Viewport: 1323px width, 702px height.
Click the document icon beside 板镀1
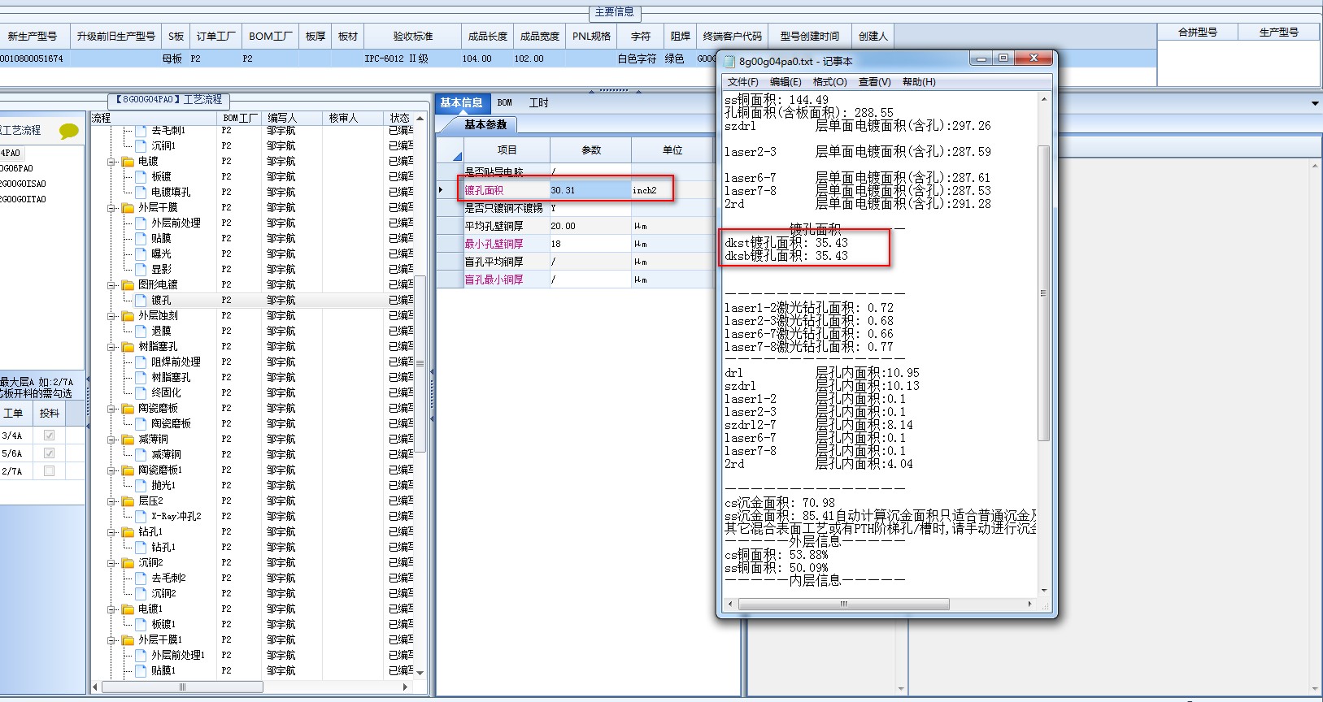[x=141, y=625]
